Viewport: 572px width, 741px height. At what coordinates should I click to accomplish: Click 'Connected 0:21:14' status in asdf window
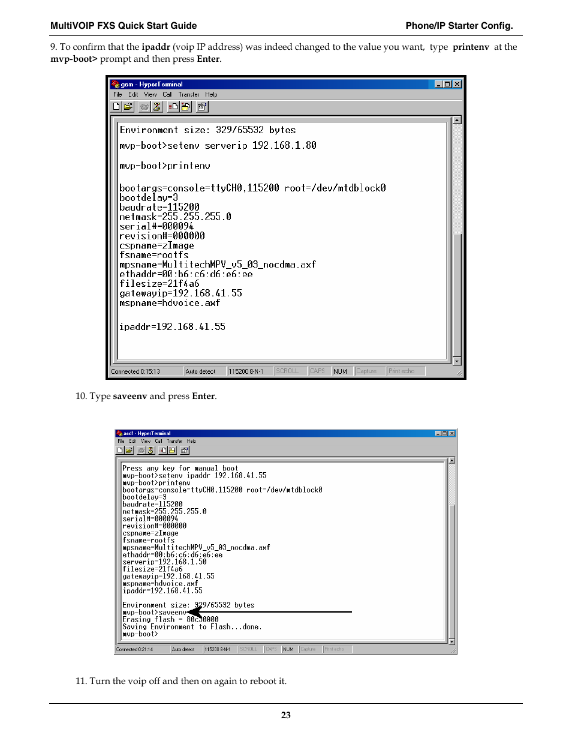[x=143, y=649]
